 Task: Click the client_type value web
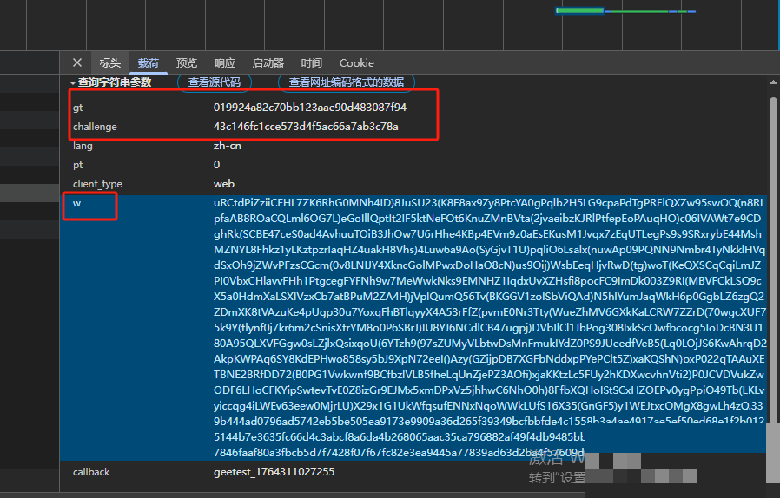point(224,184)
